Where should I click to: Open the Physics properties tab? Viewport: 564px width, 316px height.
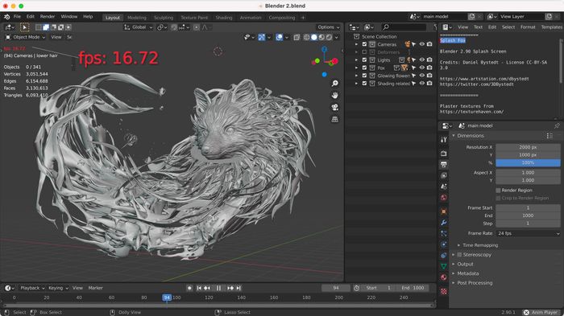click(x=444, y=244)
